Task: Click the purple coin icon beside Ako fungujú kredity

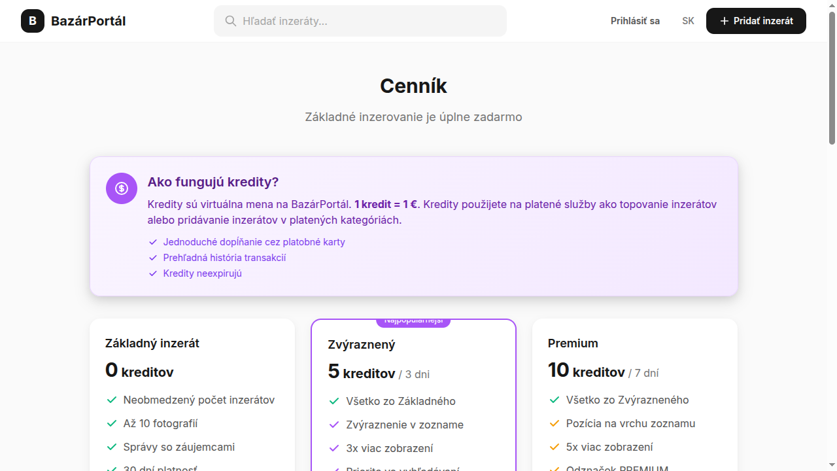Action: coord(121,188)
